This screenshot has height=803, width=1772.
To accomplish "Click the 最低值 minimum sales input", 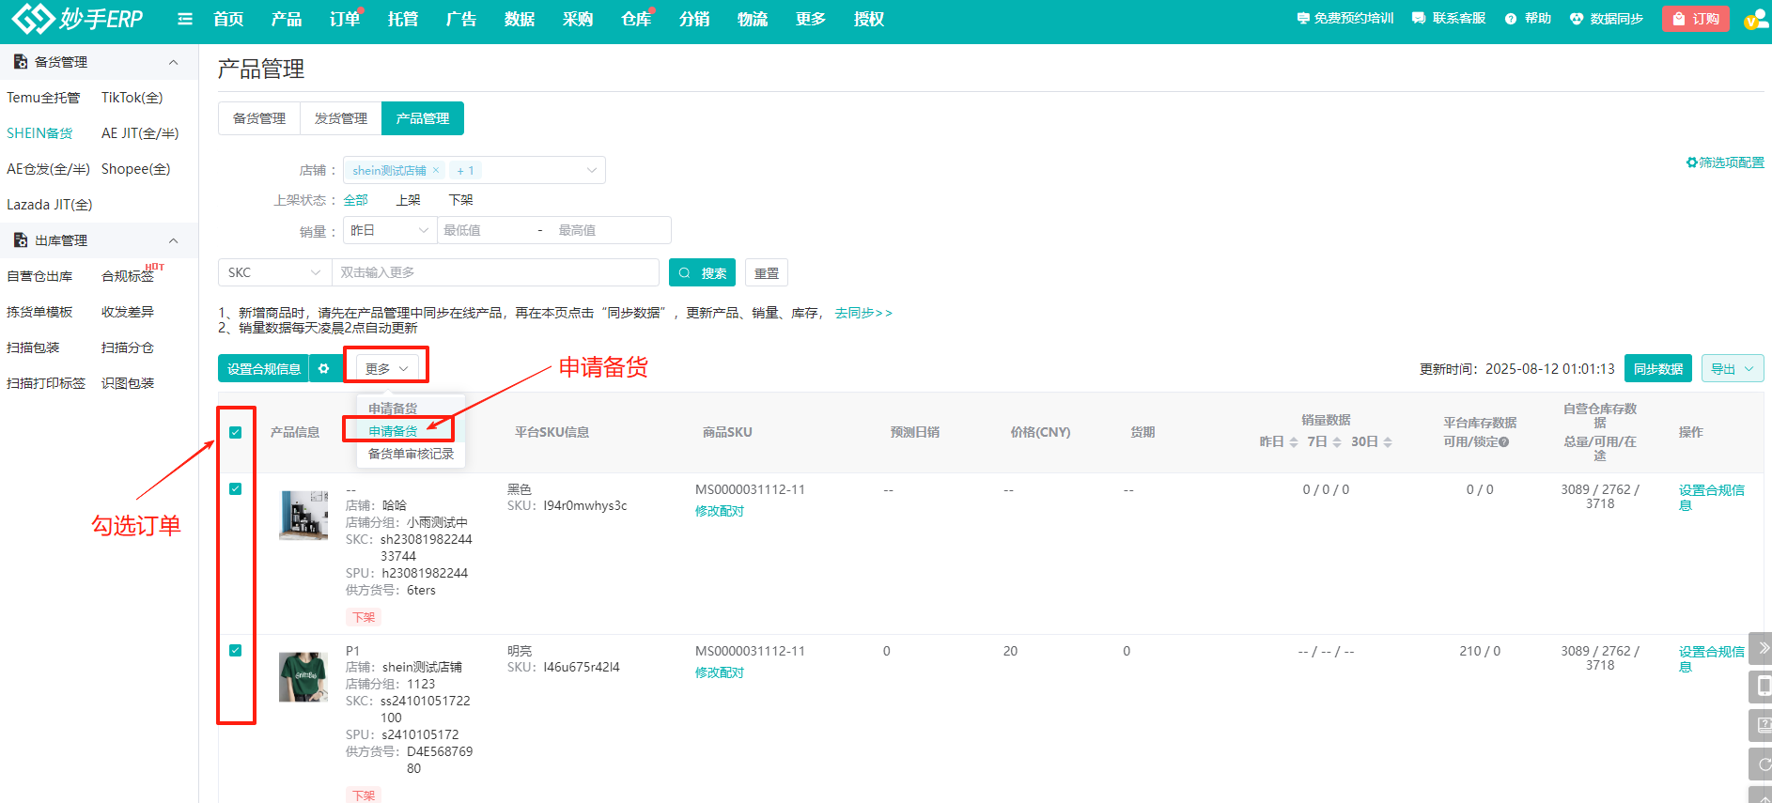I will [484, 230].
